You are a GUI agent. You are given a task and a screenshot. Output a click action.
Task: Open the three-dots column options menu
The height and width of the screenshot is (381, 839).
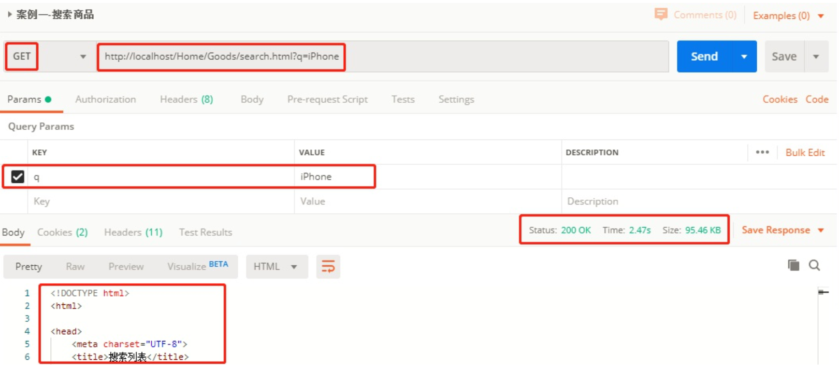(x=762, y=152)
